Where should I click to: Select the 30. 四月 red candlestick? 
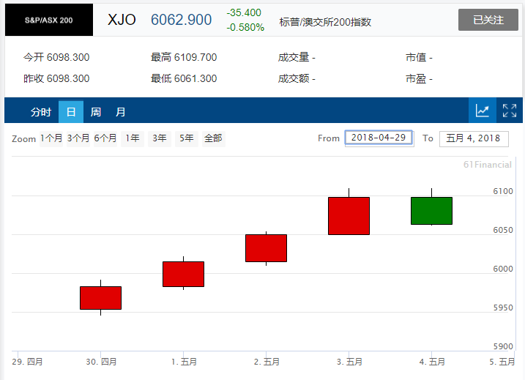click(101, 298)
